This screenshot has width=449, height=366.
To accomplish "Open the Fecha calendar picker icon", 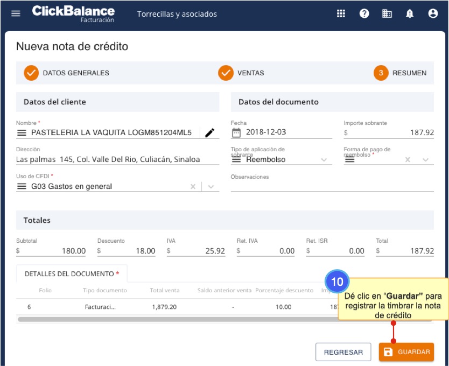I will [x=236, y=132].
